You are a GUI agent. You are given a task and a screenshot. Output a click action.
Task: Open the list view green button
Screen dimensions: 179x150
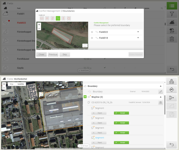172,6
